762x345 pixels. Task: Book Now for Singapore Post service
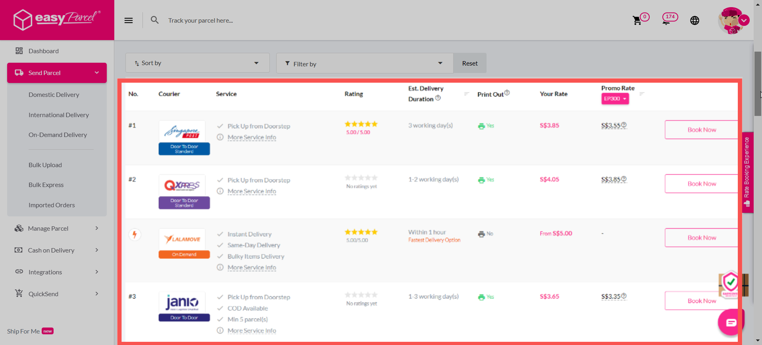[x=701, y=130]
